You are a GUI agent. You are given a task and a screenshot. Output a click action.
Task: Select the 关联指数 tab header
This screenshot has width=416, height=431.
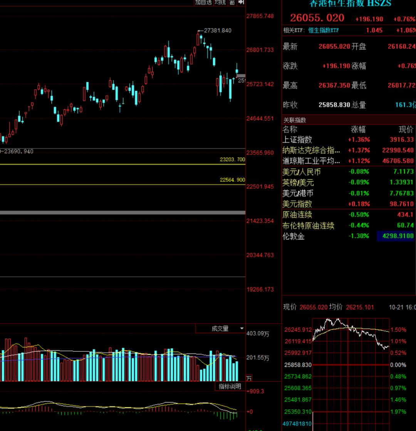(x=295, y=120)
